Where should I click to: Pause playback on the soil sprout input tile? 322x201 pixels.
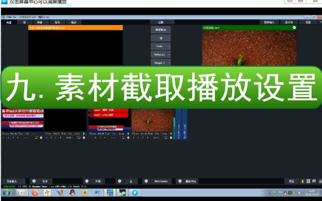pos(171,134)
